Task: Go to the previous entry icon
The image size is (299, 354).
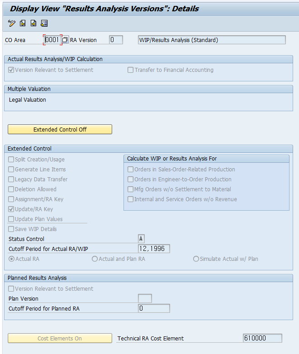Action: 23,23
